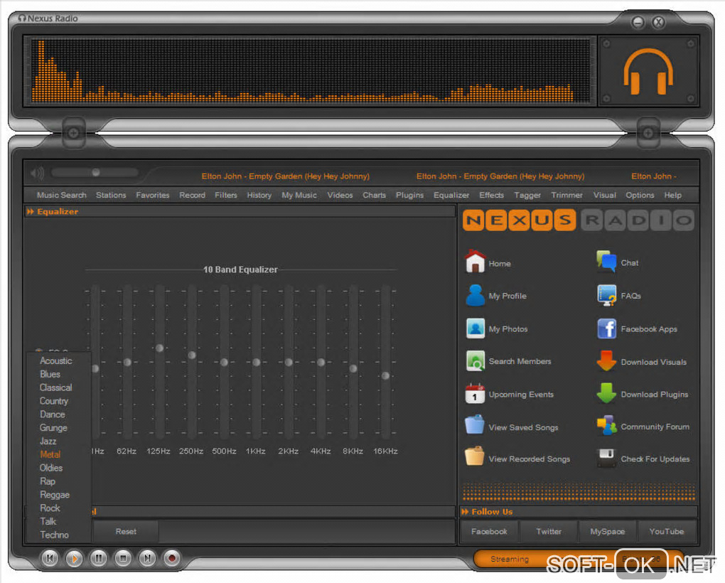Open the Favorites menu
725x583 pixels.
153,195
